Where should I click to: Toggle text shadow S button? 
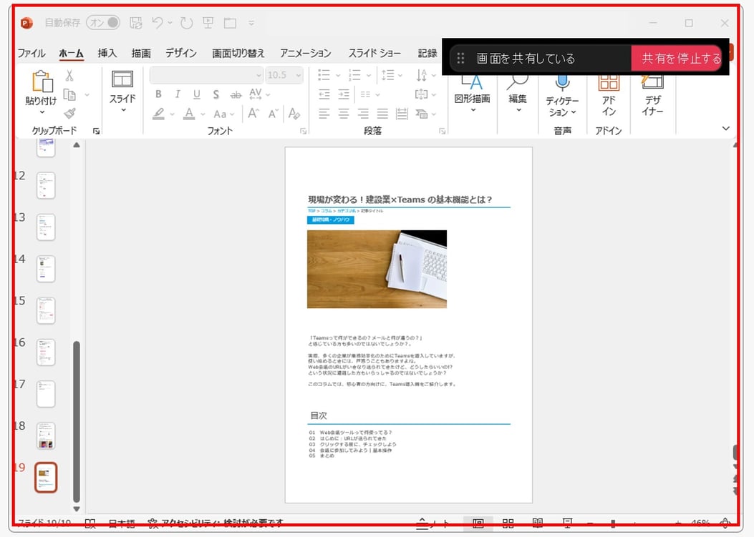[x=216, y=94]
